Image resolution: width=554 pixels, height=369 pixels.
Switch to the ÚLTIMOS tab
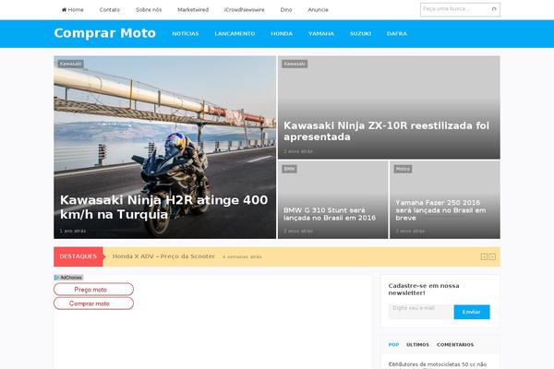click(417, 345)
